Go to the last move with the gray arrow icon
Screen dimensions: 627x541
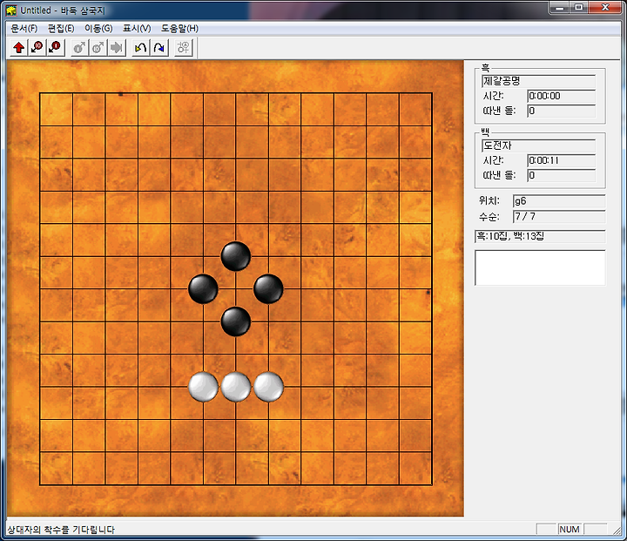117,48
